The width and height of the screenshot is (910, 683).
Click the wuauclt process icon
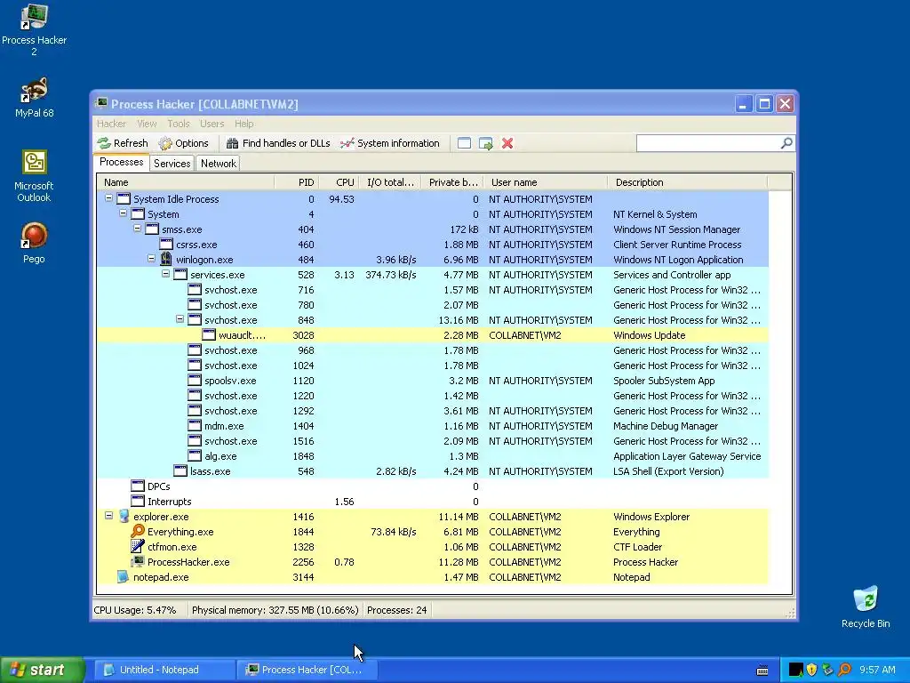209,335
